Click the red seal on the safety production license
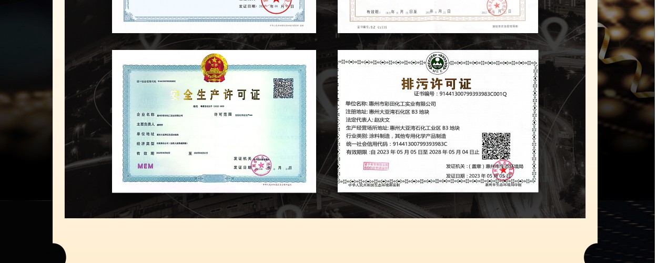This screenshot has width=658, height=263. click(261, 165)
